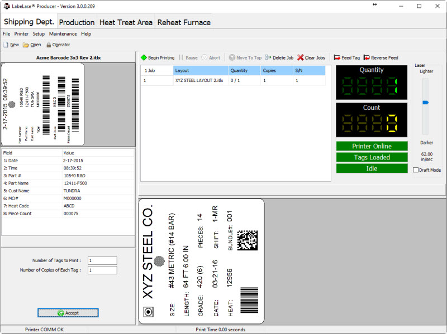This screenshot has width=447, height=334.
Task: Switch to the Shipping Dept. tab
Action: tap(29, 22)
